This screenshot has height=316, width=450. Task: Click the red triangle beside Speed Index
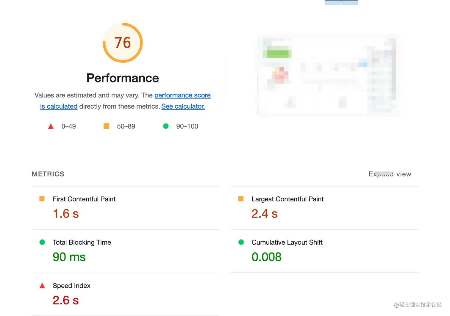[42, 286]
